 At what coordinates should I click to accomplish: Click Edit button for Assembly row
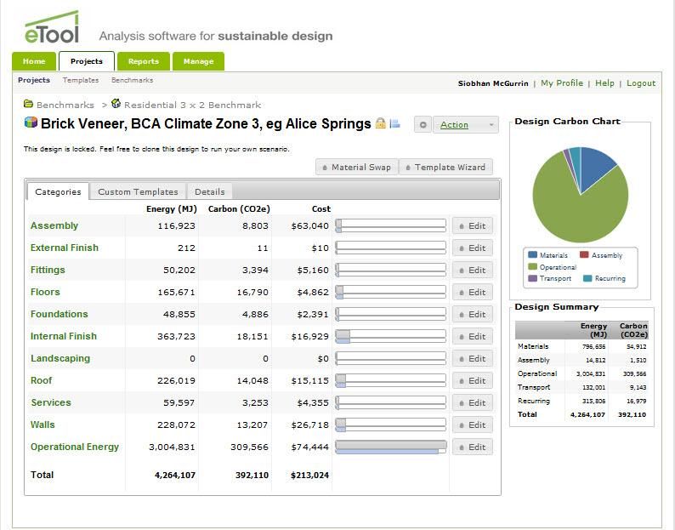(x=472, y=225)
